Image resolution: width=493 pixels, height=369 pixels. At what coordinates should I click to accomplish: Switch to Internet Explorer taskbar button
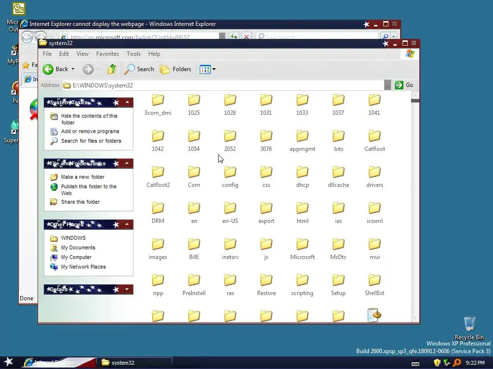59,362
